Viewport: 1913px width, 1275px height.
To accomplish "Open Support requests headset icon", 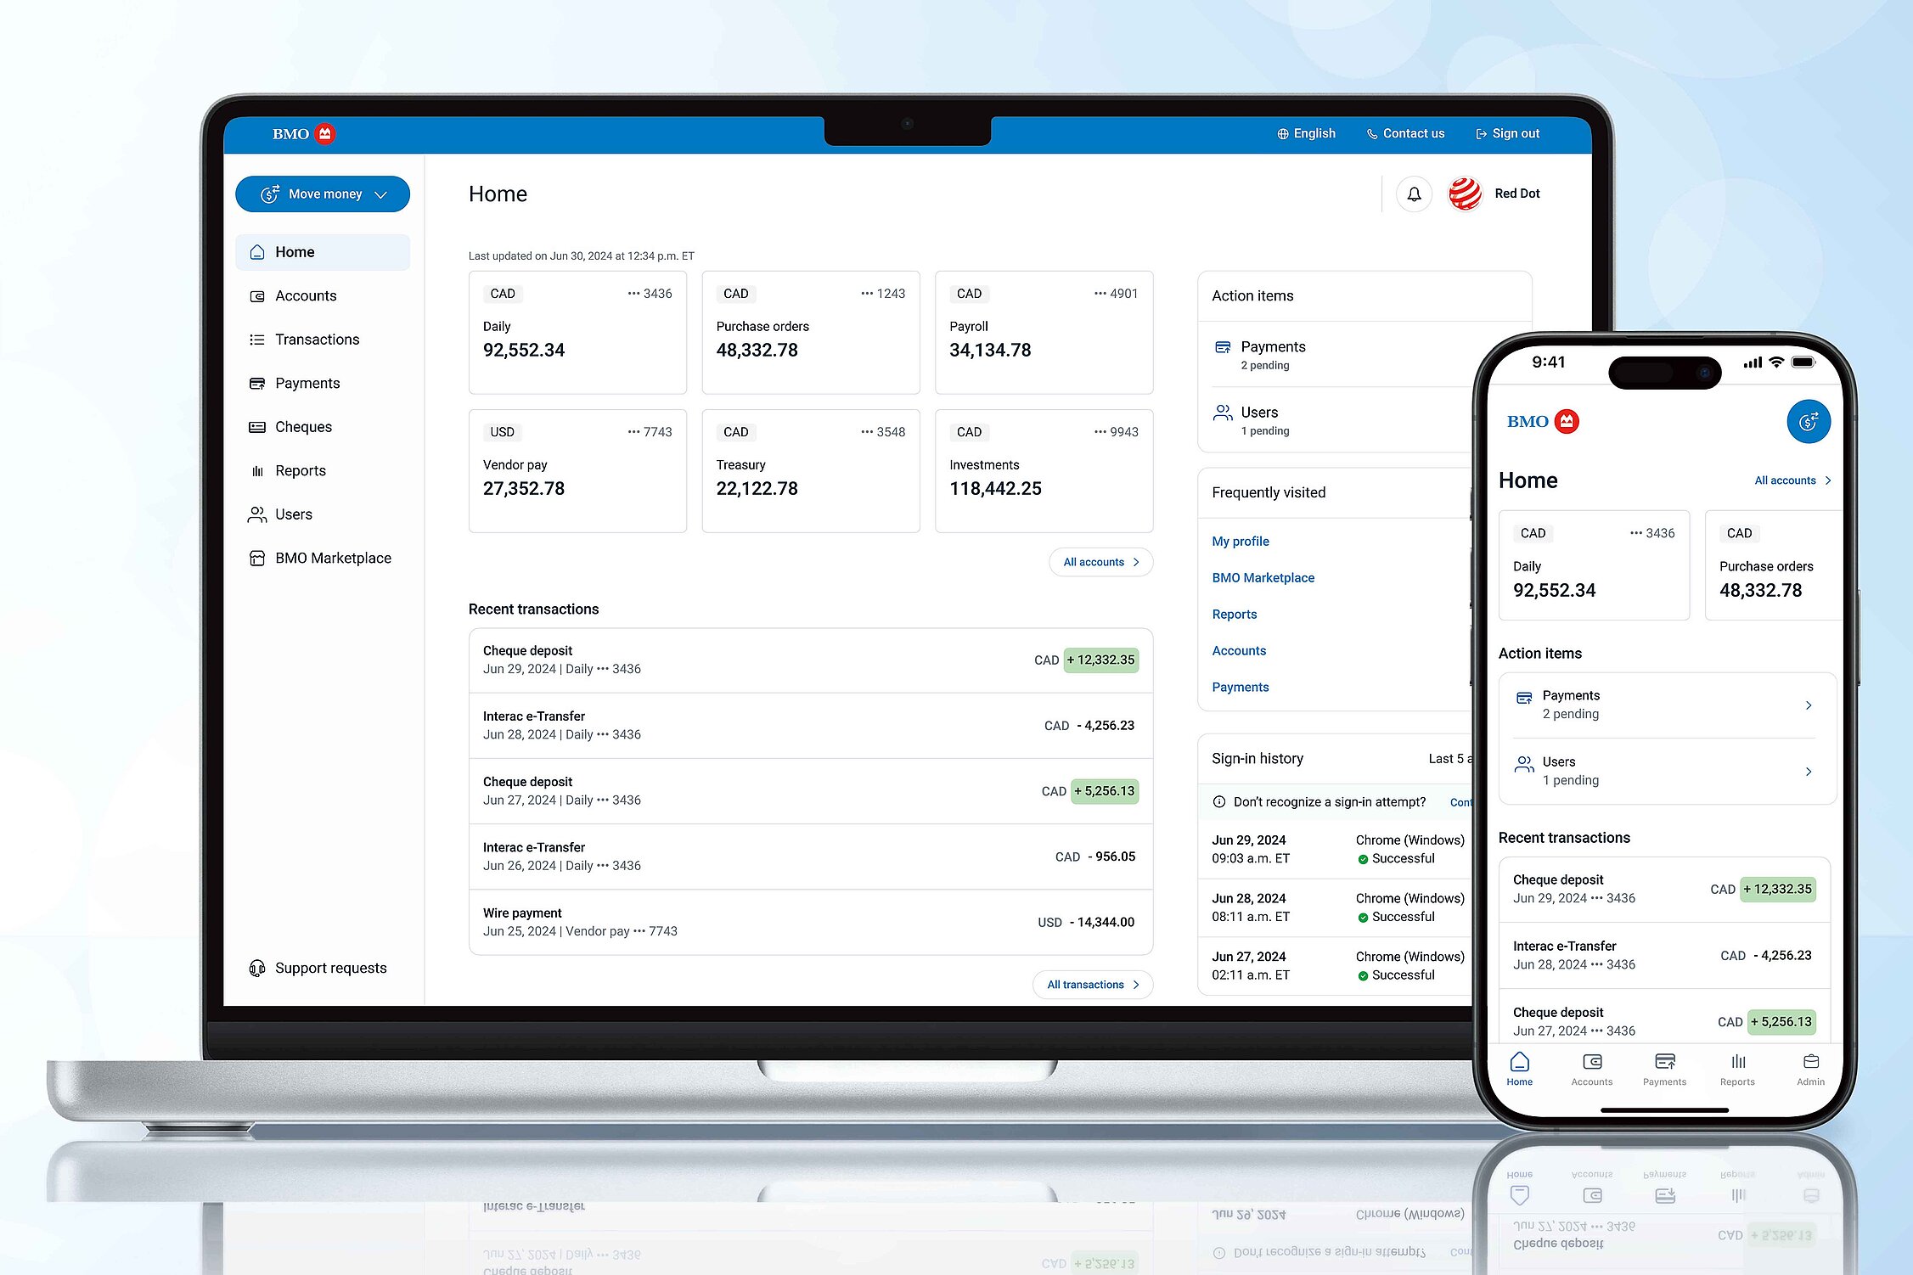I will (x=257, y=969).
